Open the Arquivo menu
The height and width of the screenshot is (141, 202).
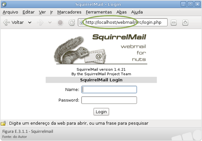pyautogui.click(x=10, y=12)
